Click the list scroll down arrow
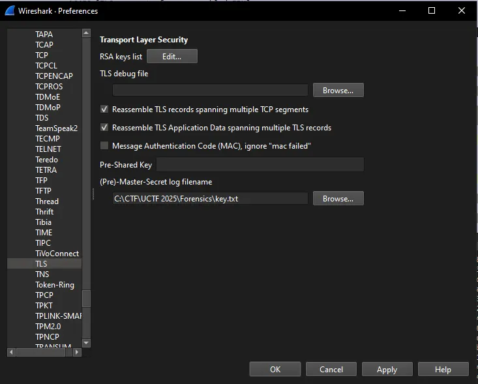Screen dimensions: 478x384 coord(86,343)
